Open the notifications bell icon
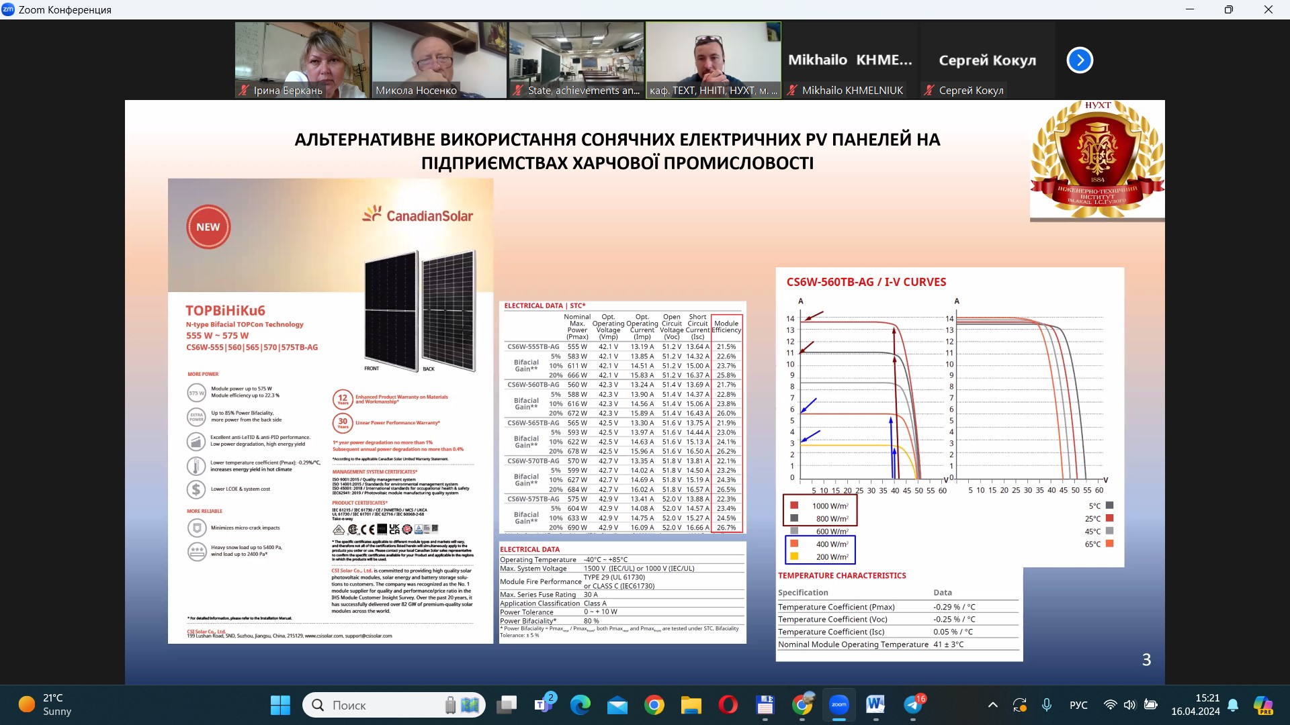The image size is (1290, 725). (1233, 705)
